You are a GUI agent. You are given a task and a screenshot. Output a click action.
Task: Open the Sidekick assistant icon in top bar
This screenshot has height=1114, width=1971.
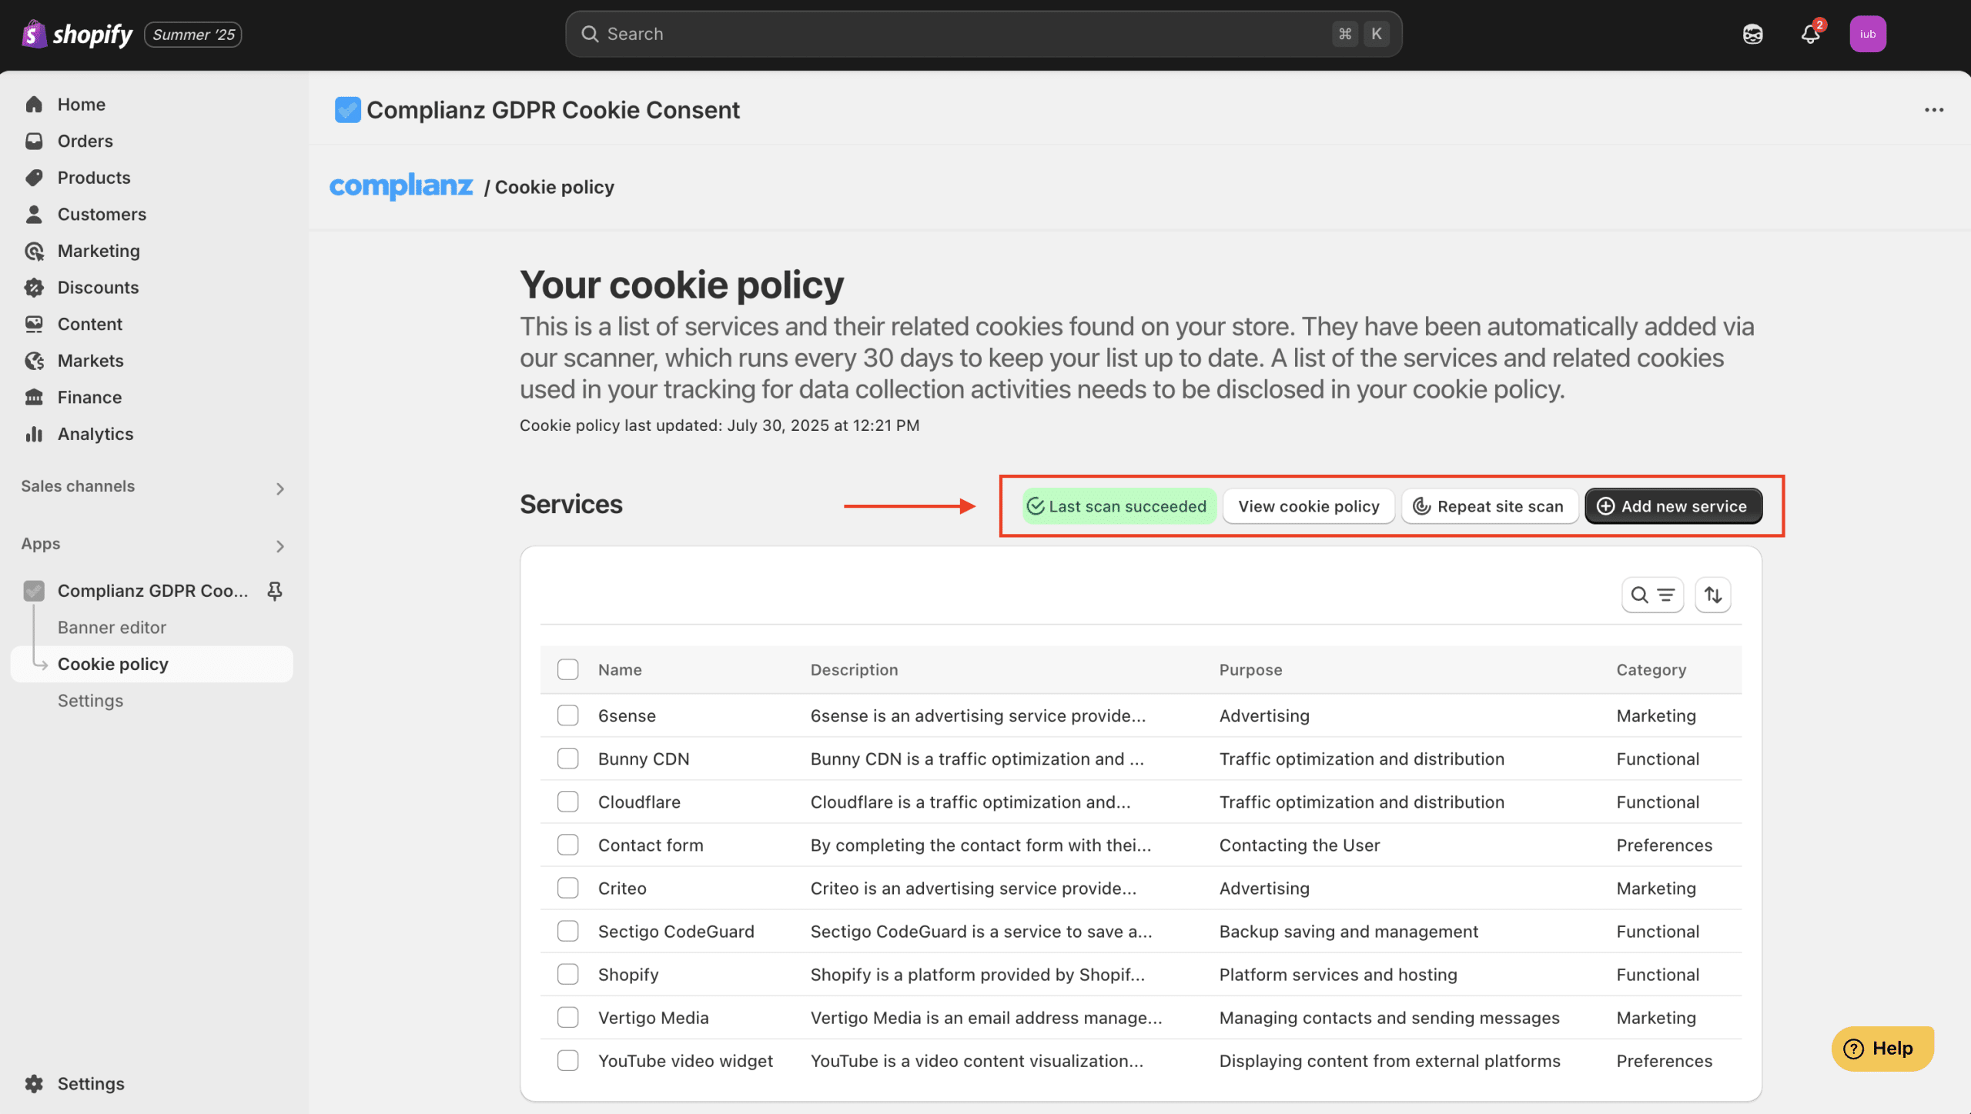[x=1753, y=35]
